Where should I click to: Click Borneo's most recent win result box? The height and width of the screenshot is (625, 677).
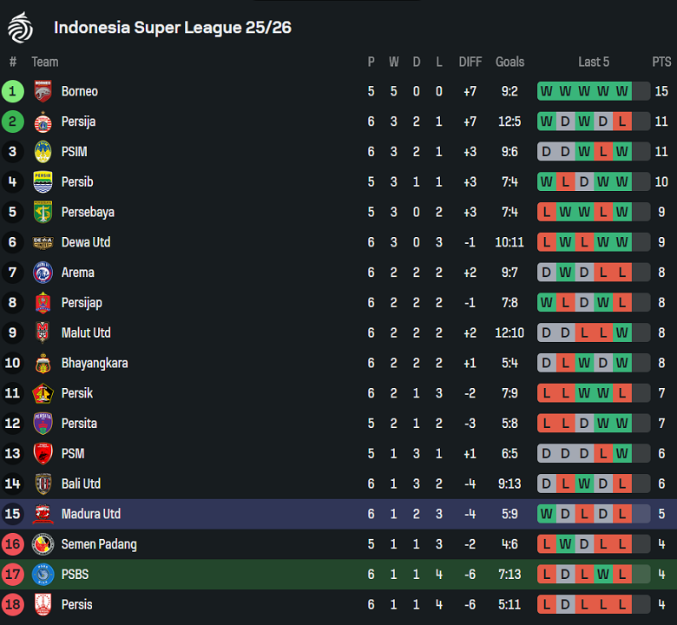[622, 91]
